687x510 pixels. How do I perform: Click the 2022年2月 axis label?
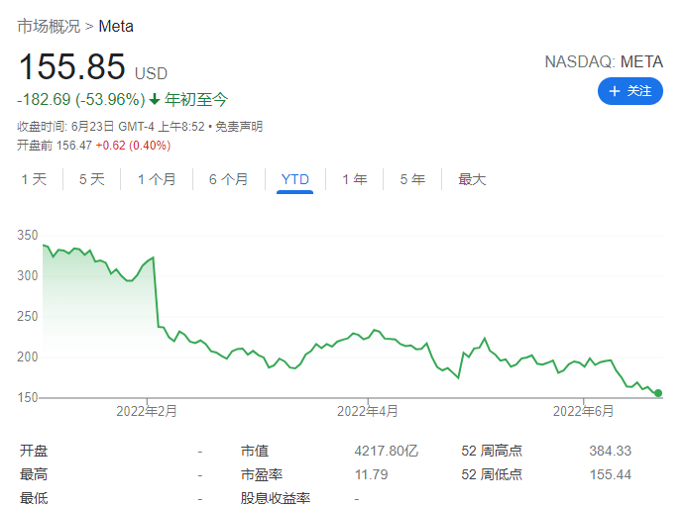(x=147, y=411)
